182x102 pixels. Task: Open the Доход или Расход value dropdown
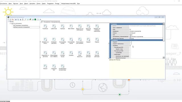coord(146,38)
